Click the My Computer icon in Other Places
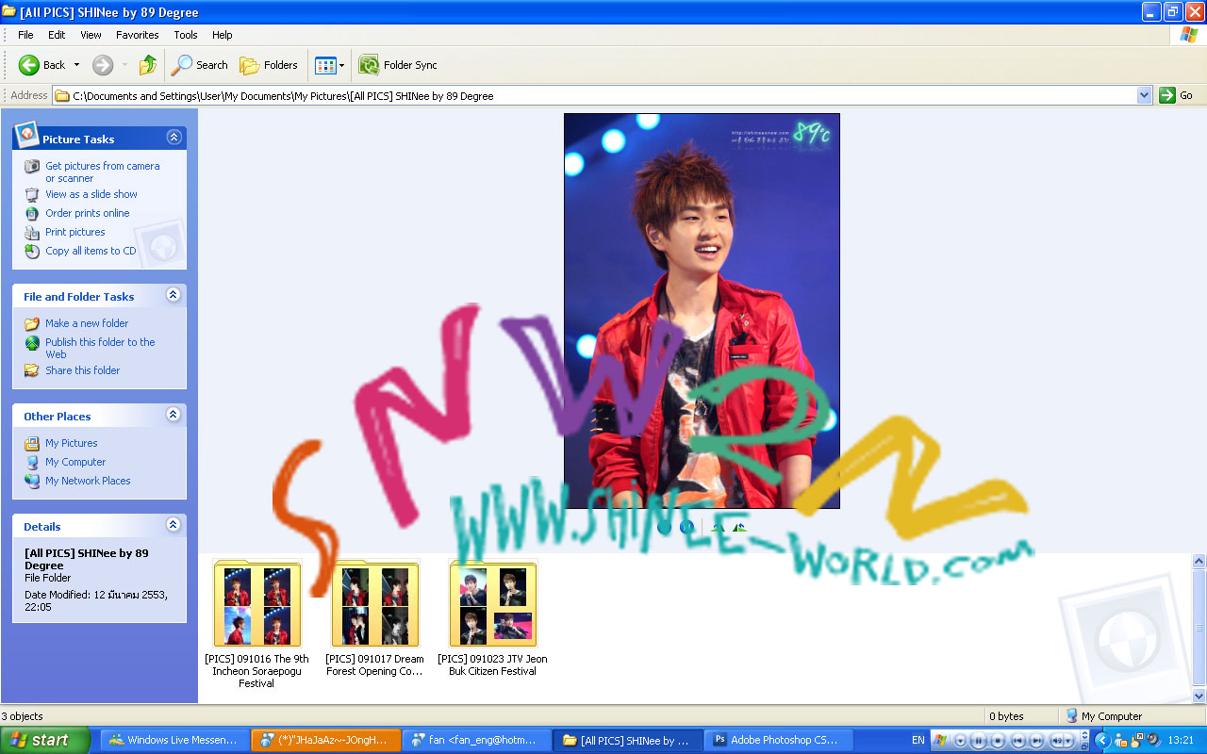The height and width of the screenshot is (754, 1207). tap(32, 462)
